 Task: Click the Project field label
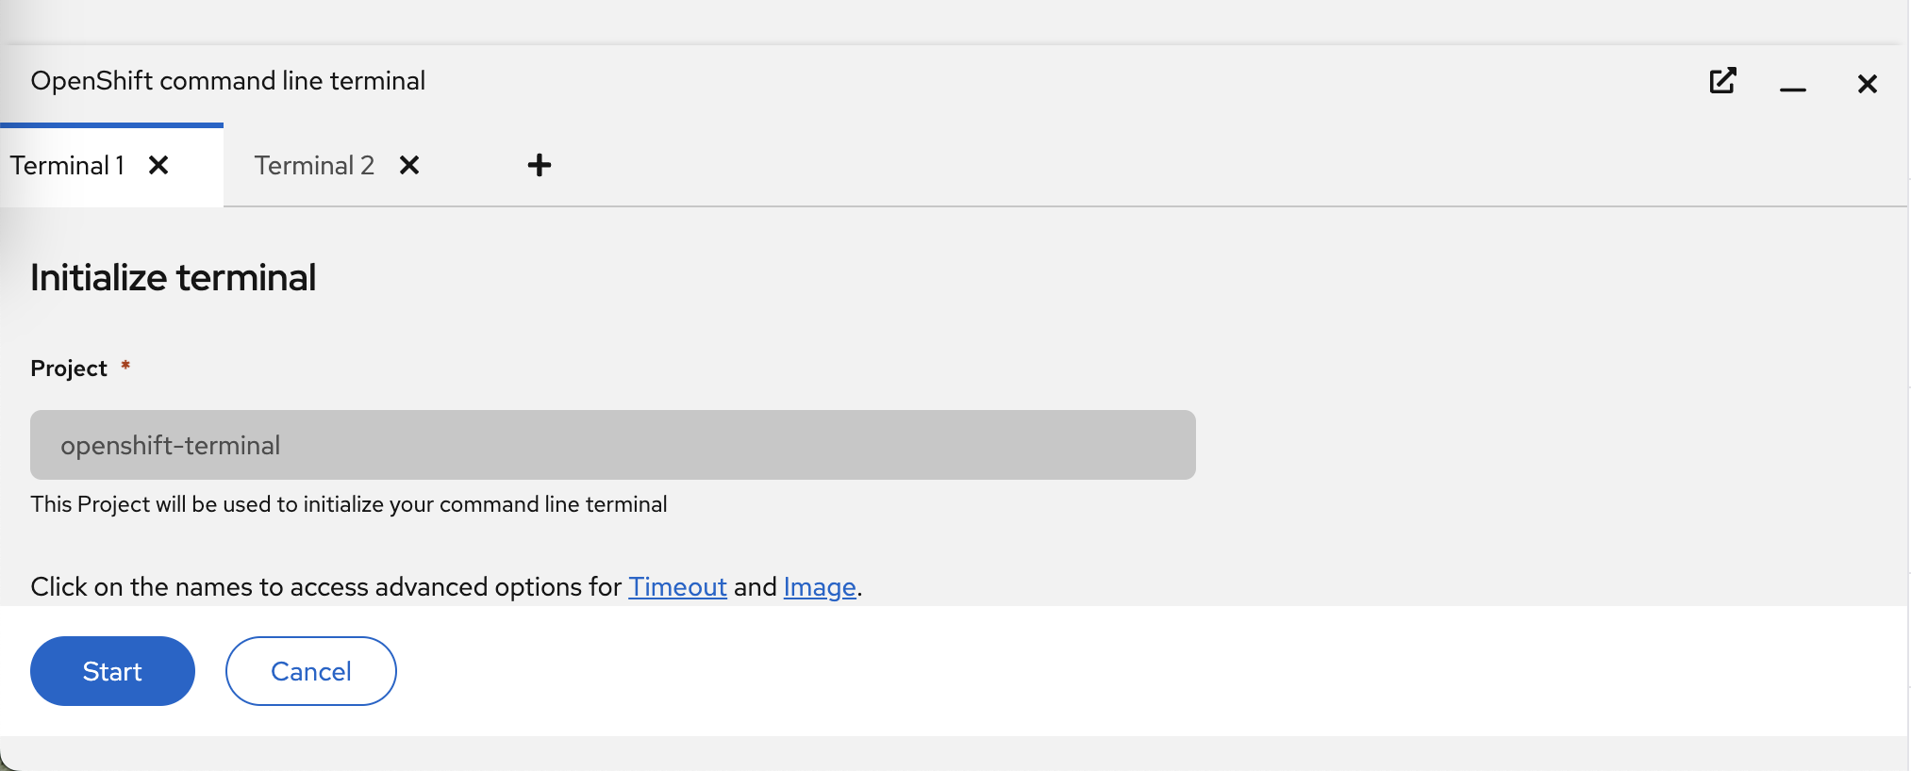pos(69,369)
